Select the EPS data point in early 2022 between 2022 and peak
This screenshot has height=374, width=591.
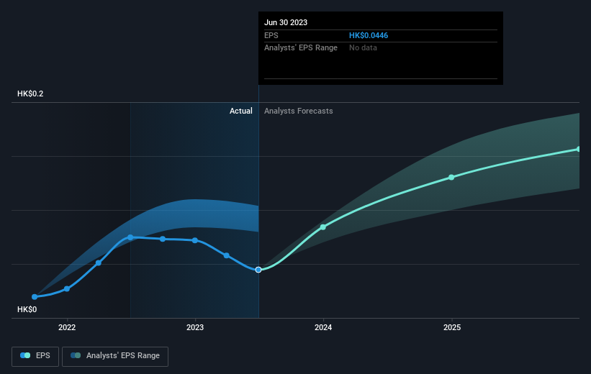[99, 263]
